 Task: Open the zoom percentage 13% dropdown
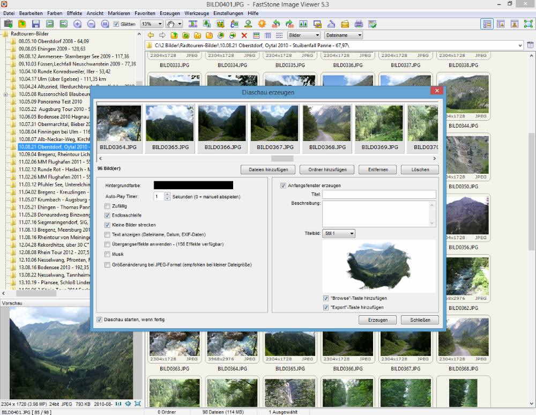click(159, 24)
